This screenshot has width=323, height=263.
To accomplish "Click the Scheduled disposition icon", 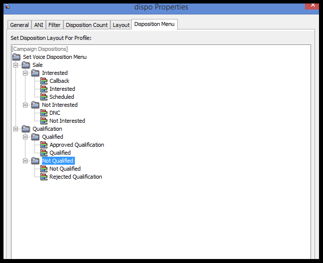I will [x=44, y=97].
